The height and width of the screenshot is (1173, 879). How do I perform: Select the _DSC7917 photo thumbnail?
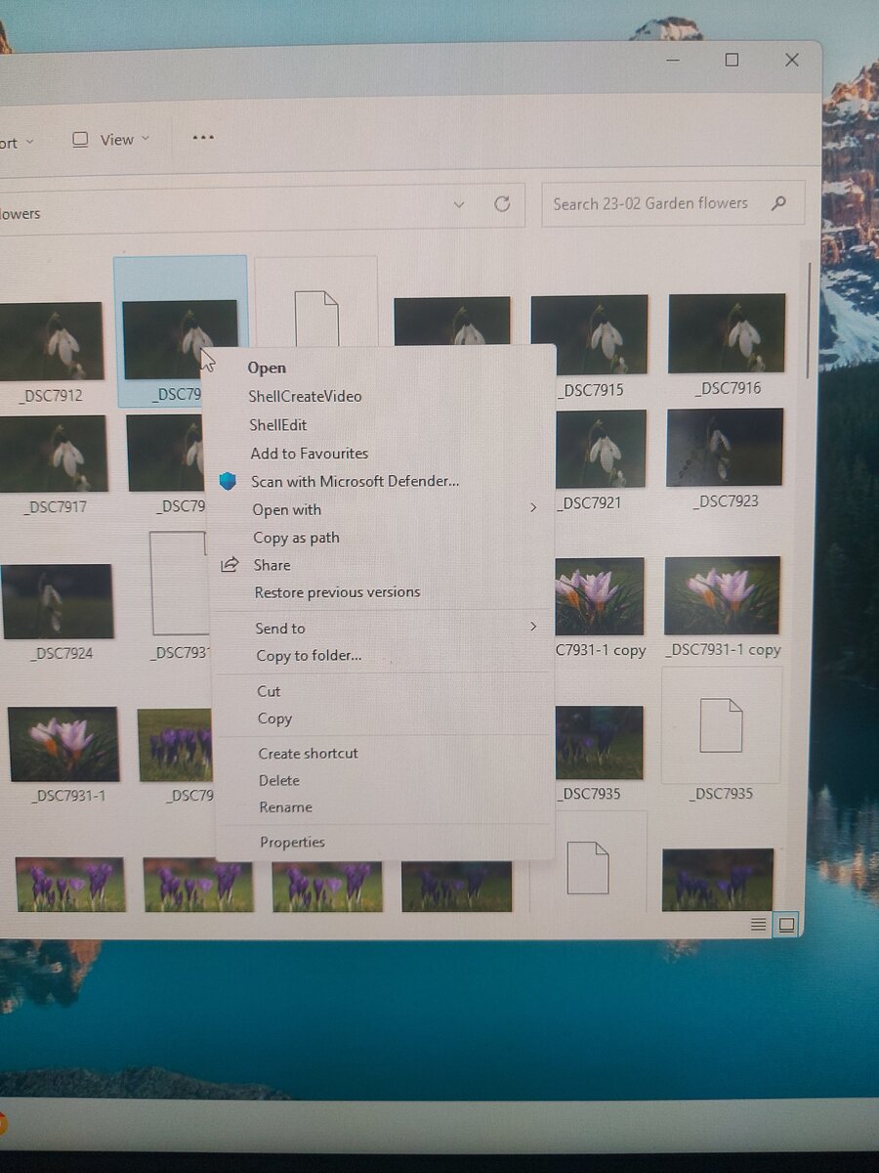click(53, 454)
